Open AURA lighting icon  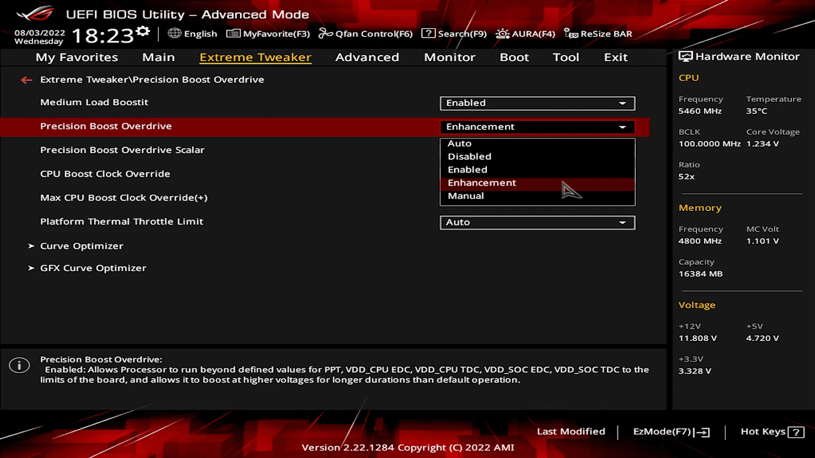click(x=503, y=34)
